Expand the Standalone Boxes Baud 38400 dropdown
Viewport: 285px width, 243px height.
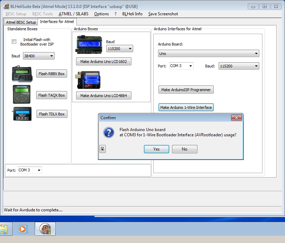coord(39,56)
